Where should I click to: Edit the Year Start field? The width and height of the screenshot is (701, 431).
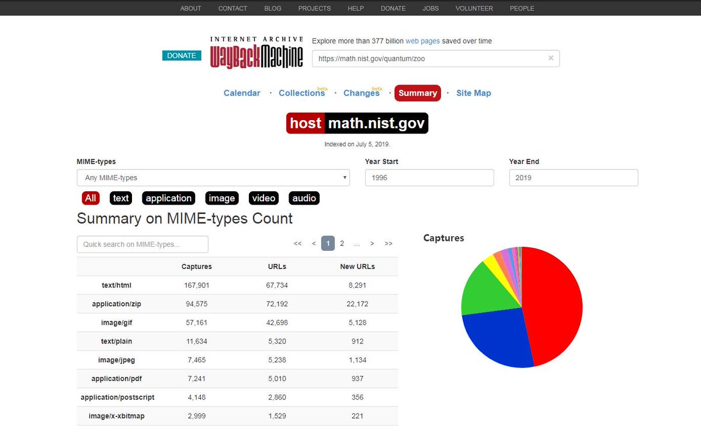point(429,178)
